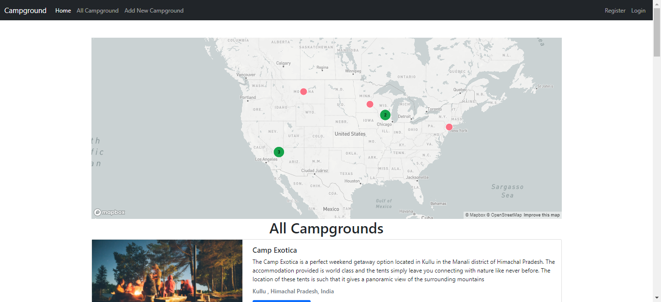Viewport: 661px width, 302px height.
Task: Click the Toronto label on map
Action: (x=435, y=109)
